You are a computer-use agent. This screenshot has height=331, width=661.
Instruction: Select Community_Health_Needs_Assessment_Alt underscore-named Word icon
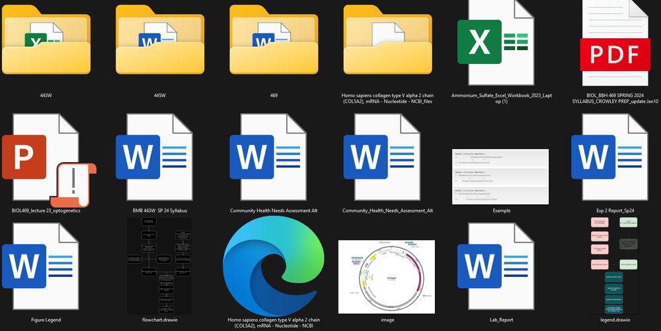tap(382, 157)
